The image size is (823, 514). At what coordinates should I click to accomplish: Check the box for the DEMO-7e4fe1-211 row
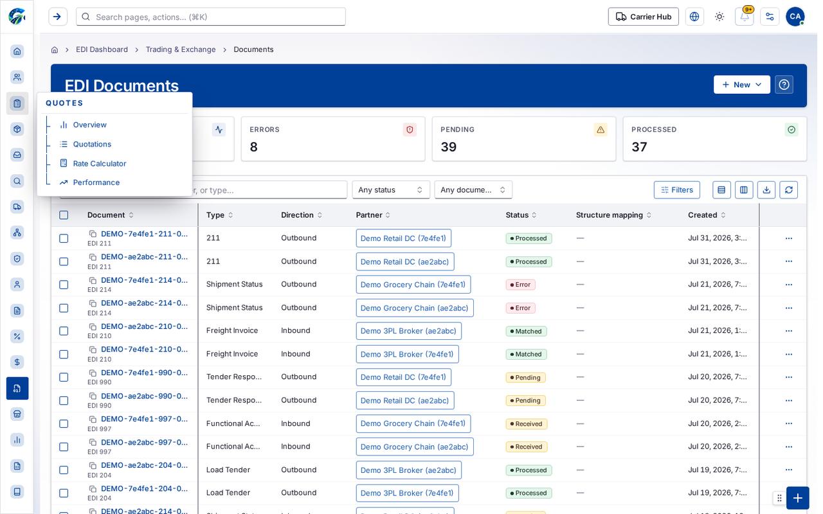(x=64, y=238)
